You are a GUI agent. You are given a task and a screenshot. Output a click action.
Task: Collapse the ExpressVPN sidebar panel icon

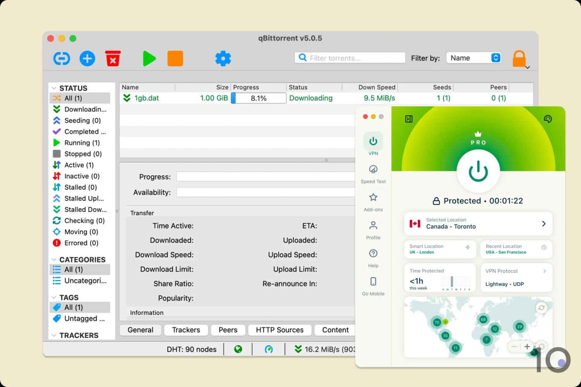pos(409,119)
